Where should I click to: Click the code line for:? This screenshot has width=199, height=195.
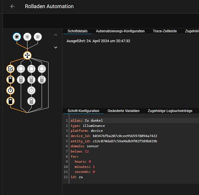coord(74,156)
